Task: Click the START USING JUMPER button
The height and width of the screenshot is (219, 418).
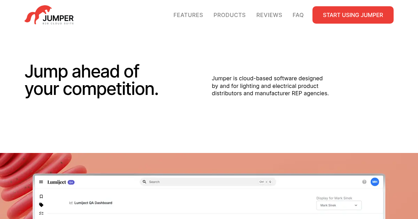Action: point(353,15)
